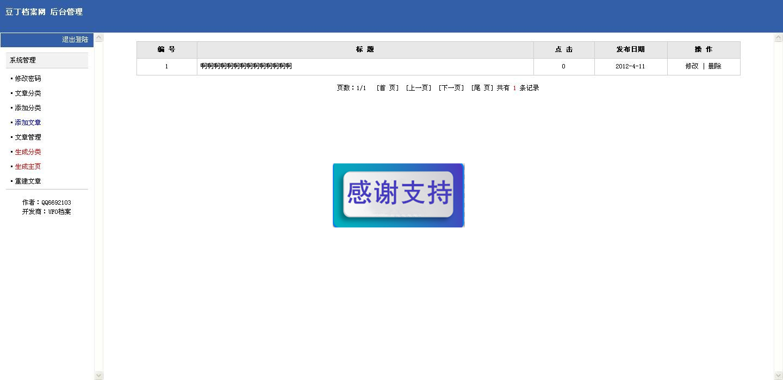Click the 发布日期 column header

click(x=631, y=49)
